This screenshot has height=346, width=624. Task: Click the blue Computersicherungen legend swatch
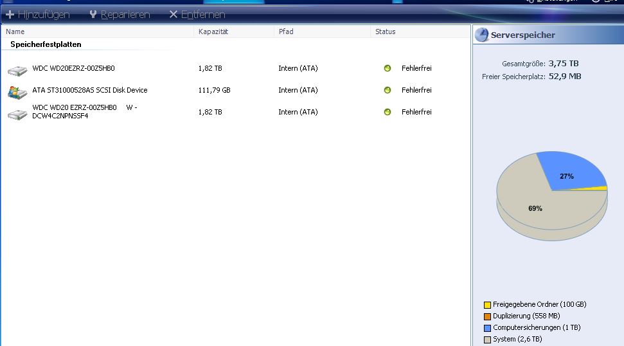tap(487, 328)
